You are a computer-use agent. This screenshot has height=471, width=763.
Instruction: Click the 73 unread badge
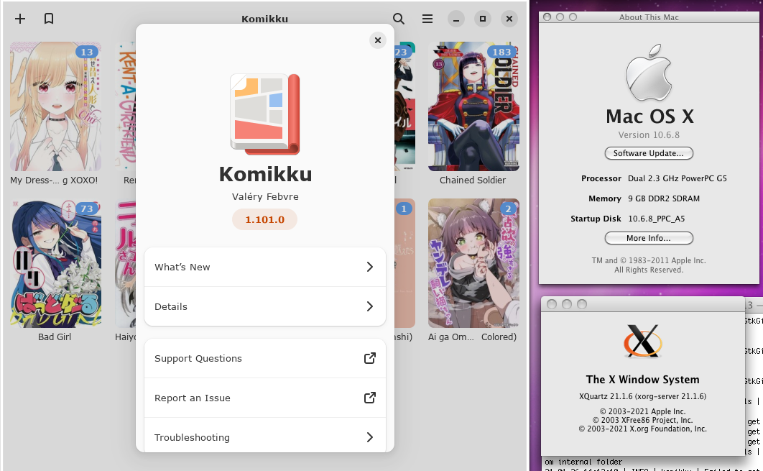(x=87, y=209)
